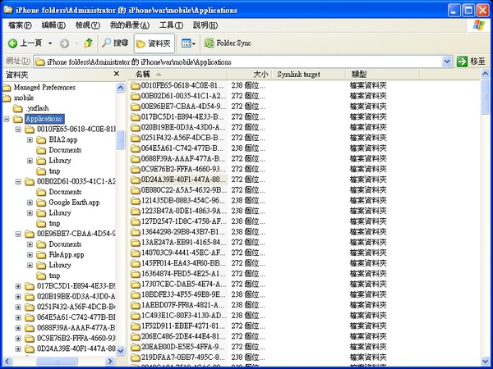
Task: Click the 移至 (Go) button
Action: point(472,61)
